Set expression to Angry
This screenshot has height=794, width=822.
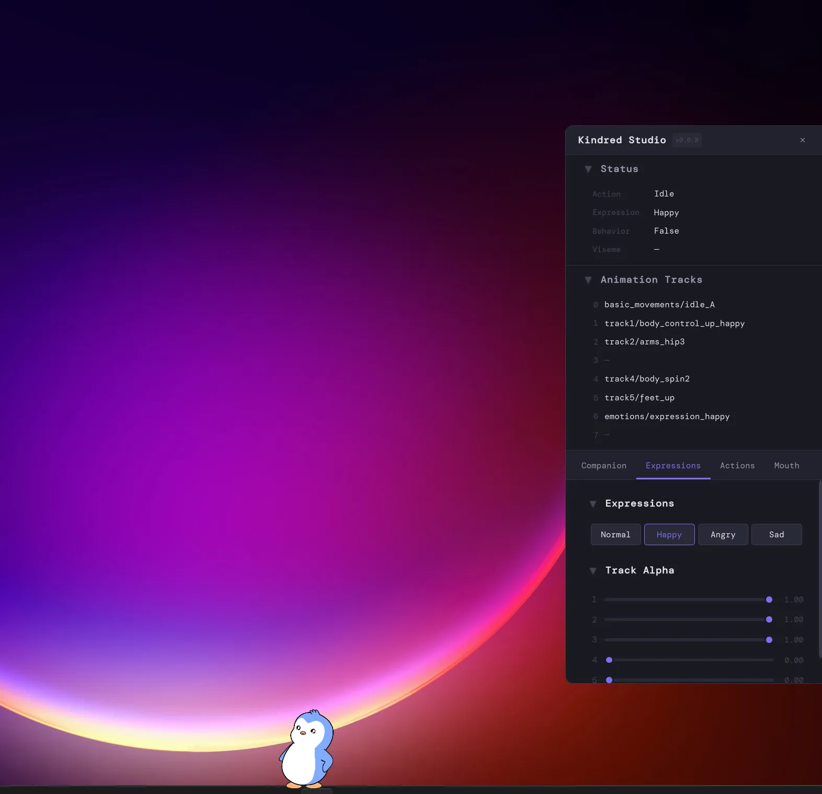pyautogui.click(x=723, y=535)
